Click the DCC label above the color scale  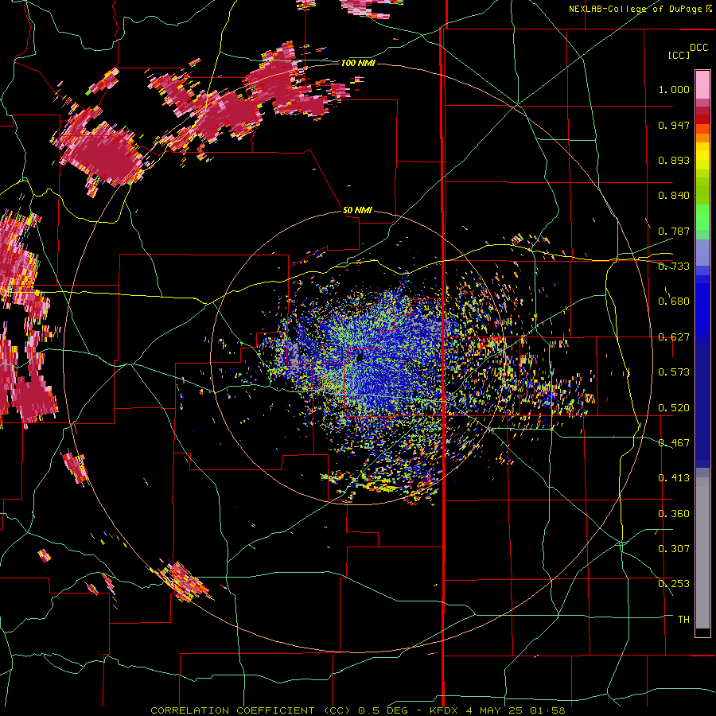(698, 48)
